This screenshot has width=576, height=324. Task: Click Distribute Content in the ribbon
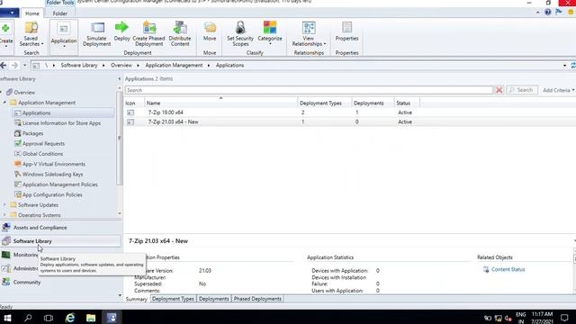pos(180,34)
